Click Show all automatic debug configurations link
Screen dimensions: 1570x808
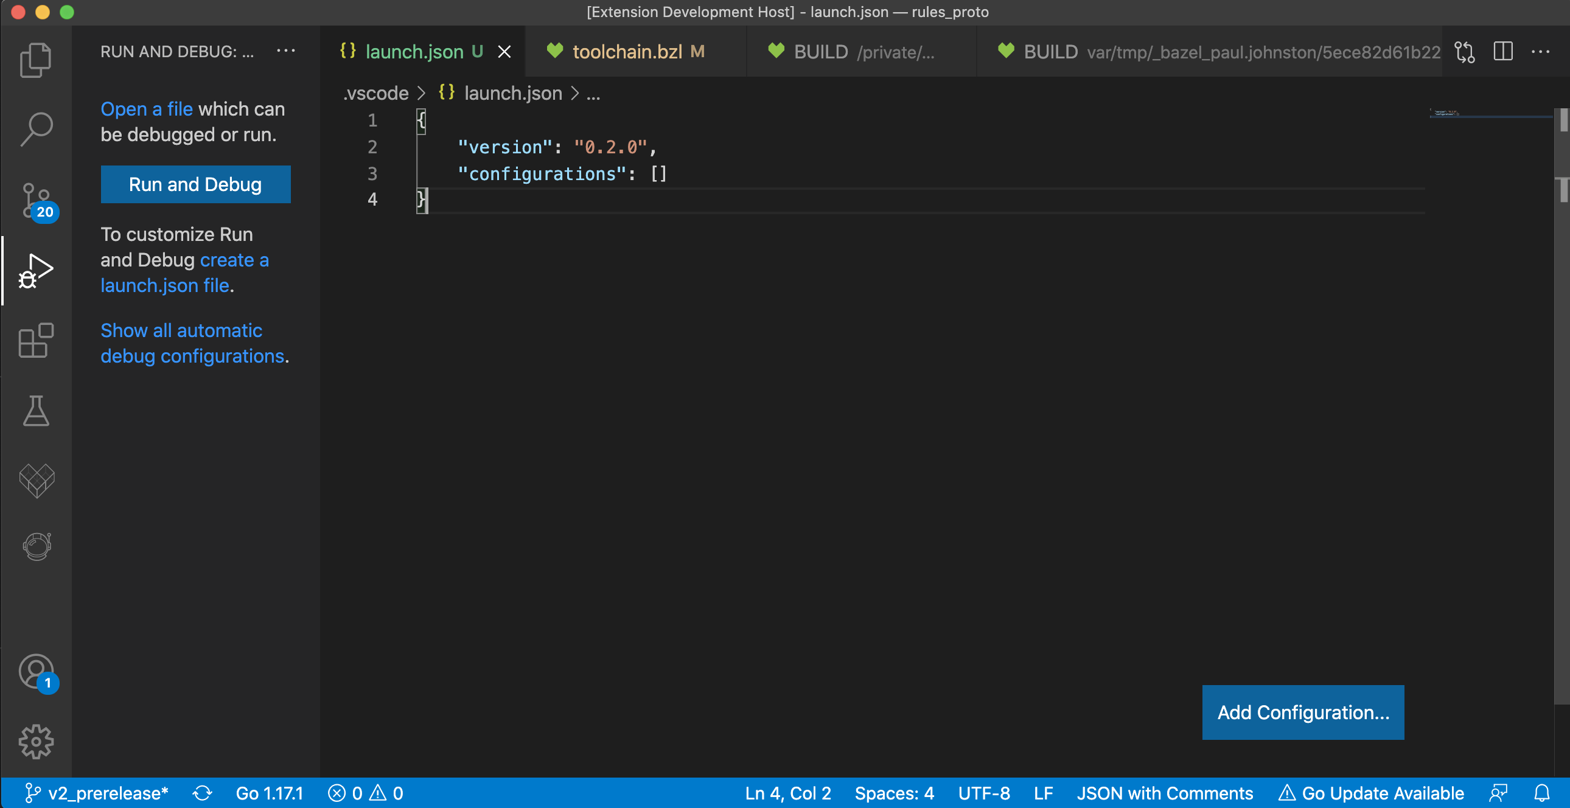[x=181, y=343]
